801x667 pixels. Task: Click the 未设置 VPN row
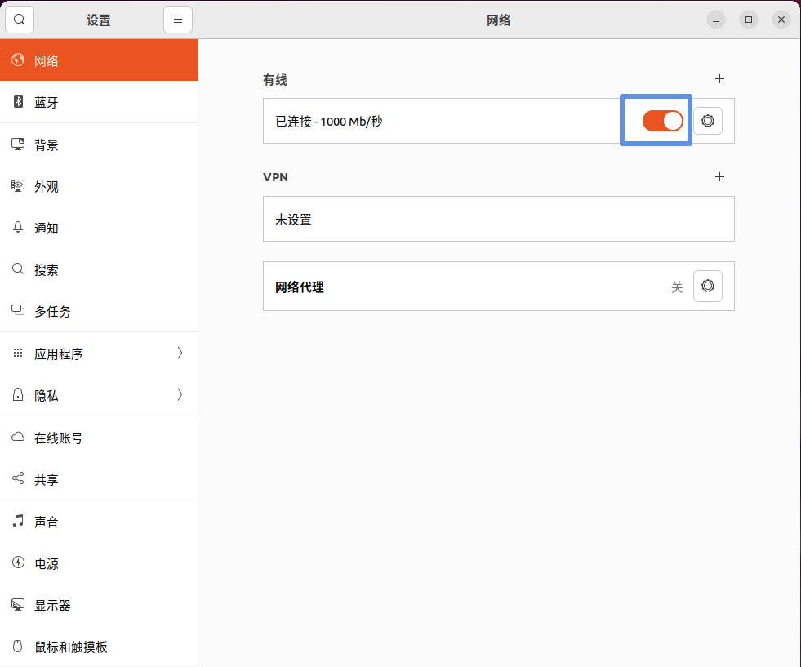click(x=498, y=219)
